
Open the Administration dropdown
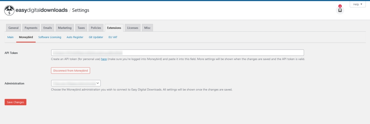76,83
